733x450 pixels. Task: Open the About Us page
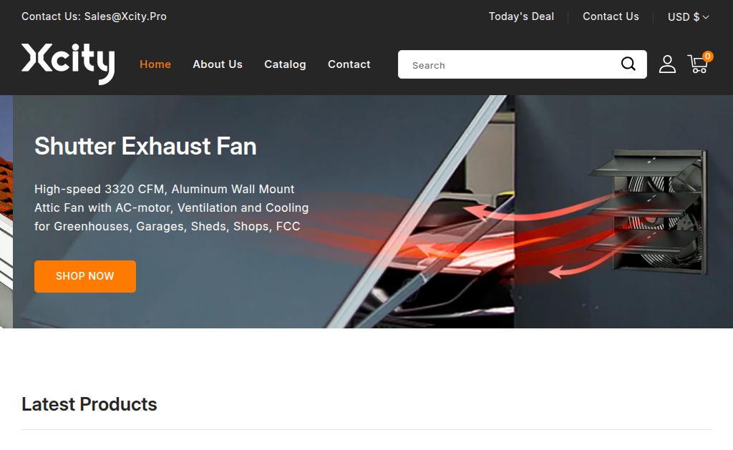pos(218,64)
